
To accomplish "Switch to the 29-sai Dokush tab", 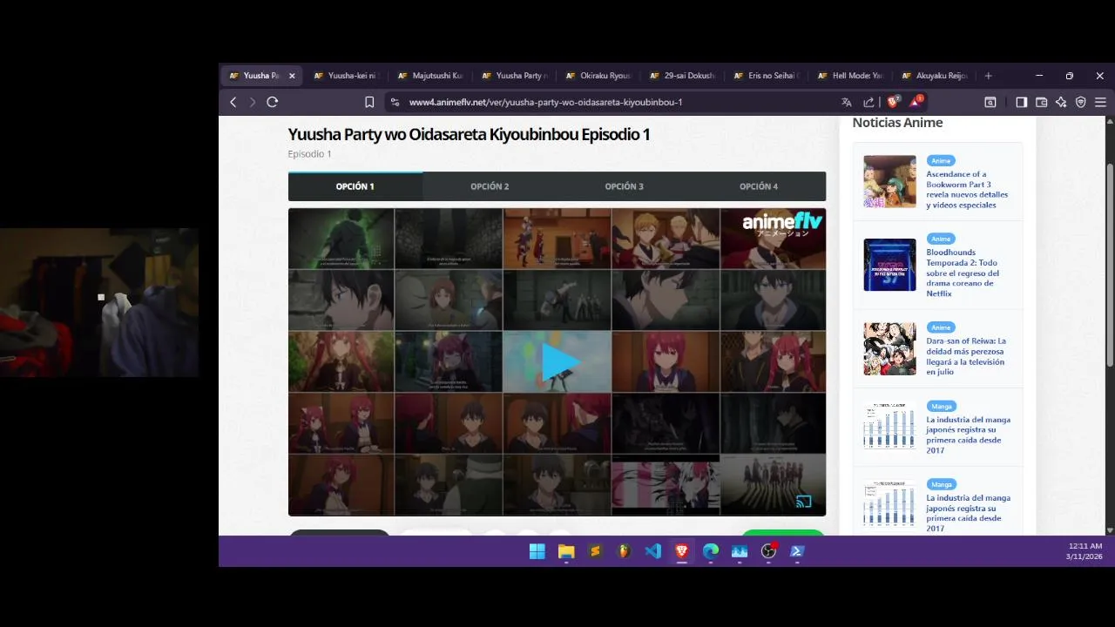I will 682,76.
